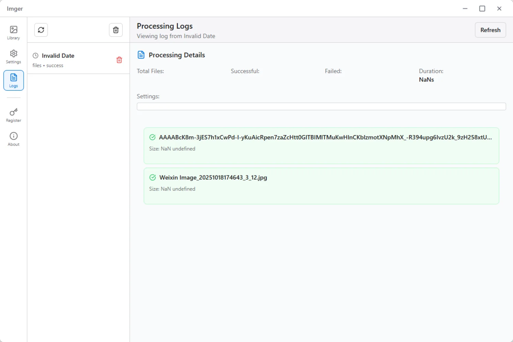The height and width of the screenshot is (342, 513).
Task: Select the Logs tab in sidebar
Action: pyautogui.click(x=14, y=80)
